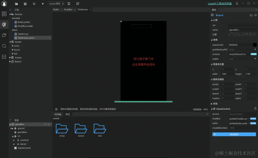Click the height field showing 1136
This screenshot has height=158, width=258.
(251, 74)
